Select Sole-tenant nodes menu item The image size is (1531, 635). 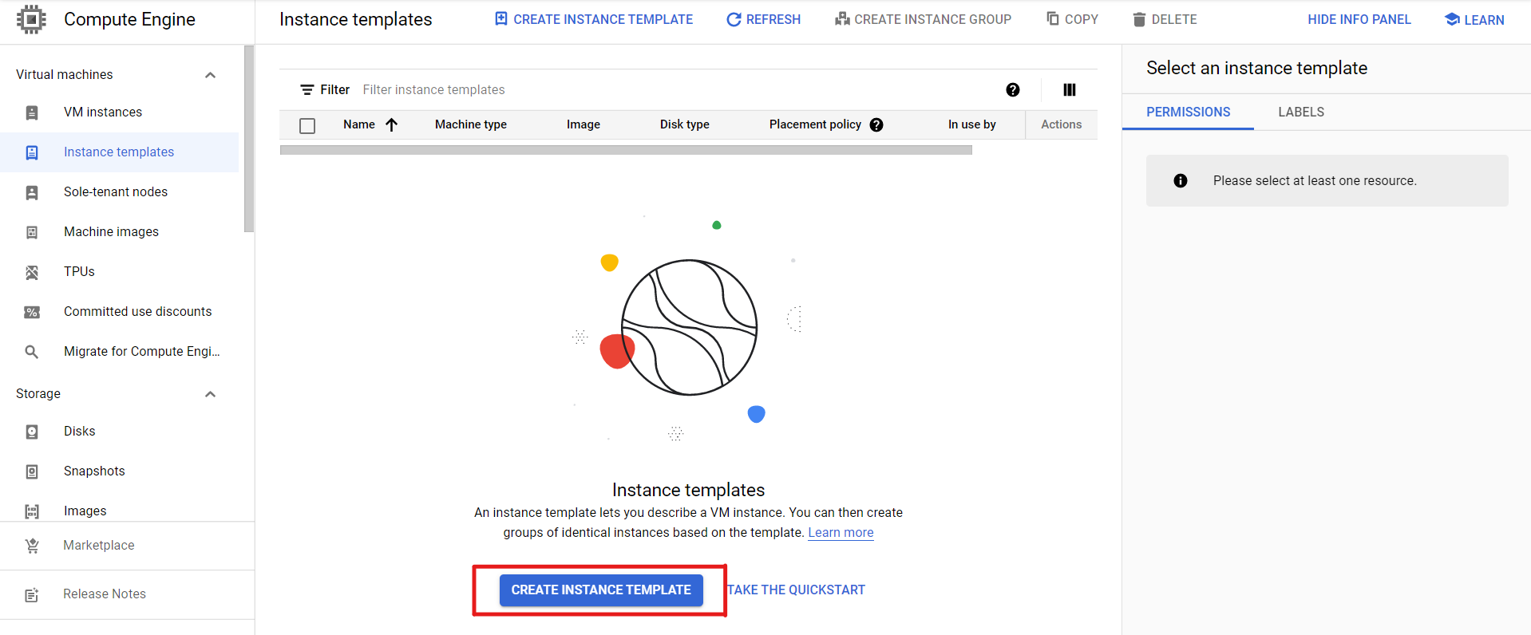point(116,192)
